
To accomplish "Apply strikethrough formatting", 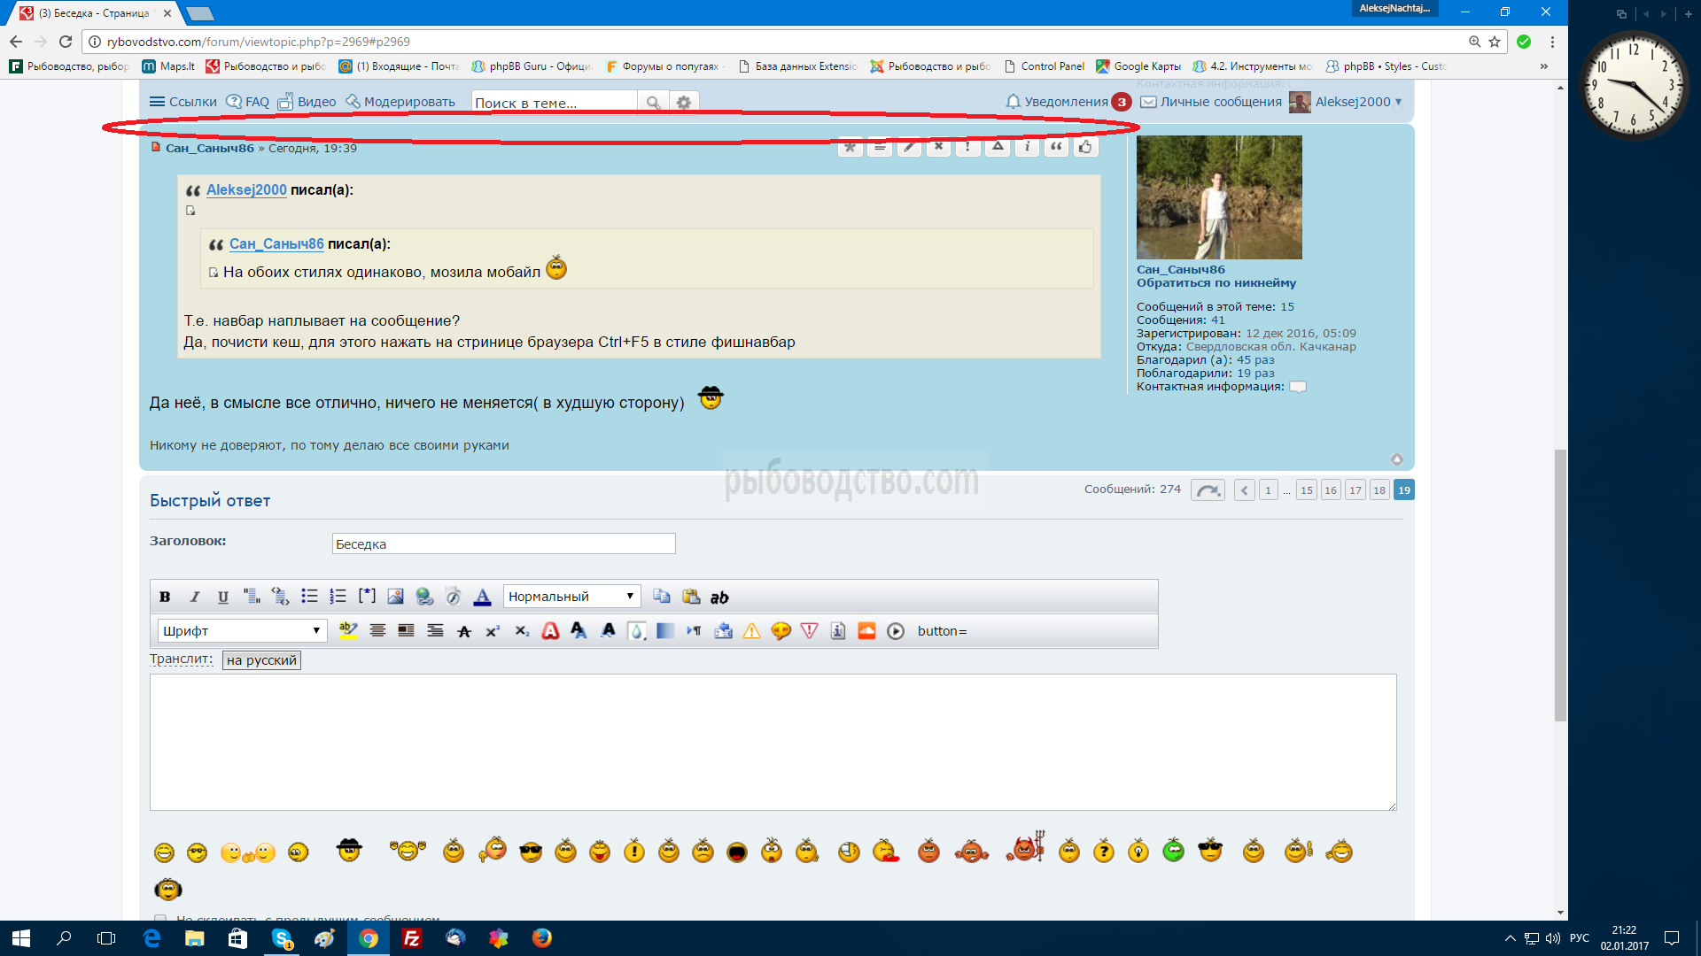I will (x=464, y=631).
